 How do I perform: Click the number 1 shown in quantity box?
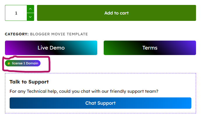pyautogui.click(x=16, y=13)
